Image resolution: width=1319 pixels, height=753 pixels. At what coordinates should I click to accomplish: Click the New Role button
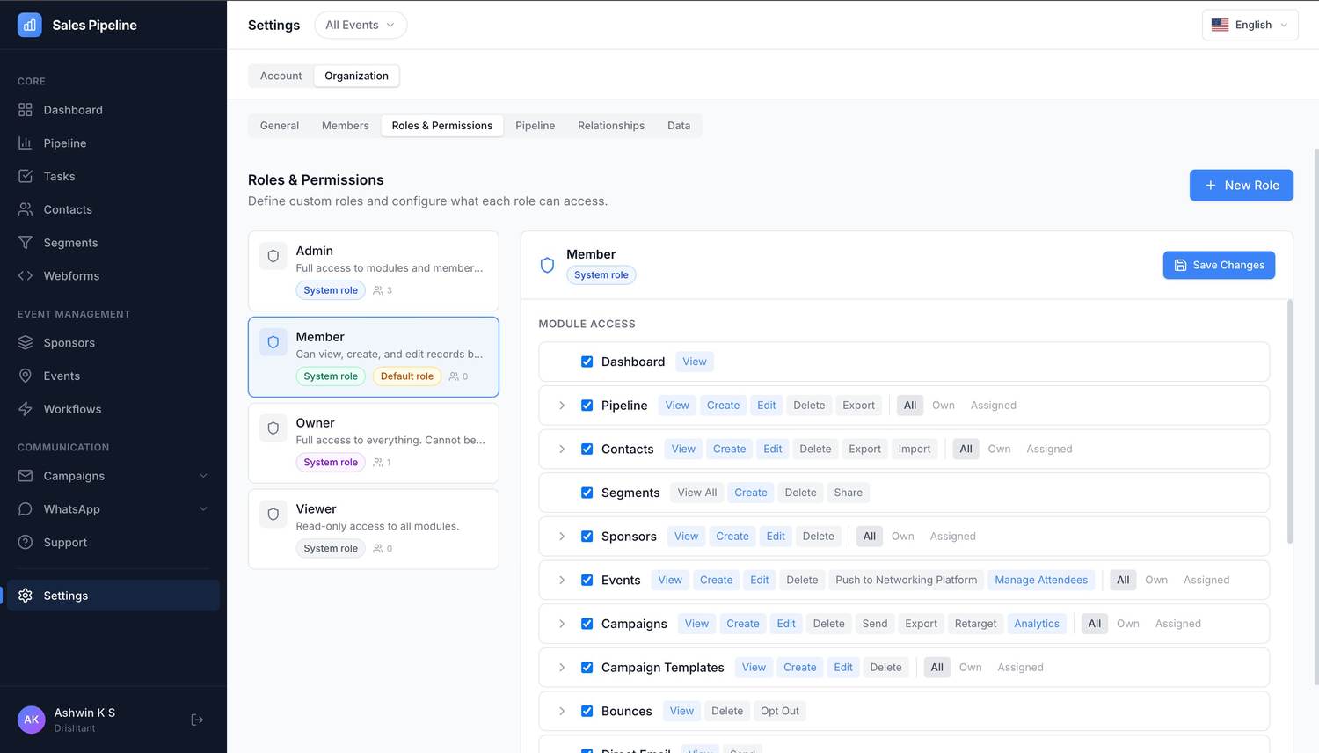pos(1242,186)
